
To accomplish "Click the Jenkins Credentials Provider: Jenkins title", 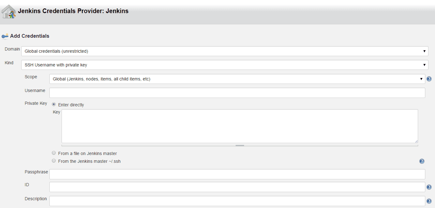I will [x=73, y=11].
